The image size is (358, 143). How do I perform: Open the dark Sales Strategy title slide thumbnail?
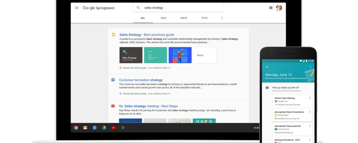click(x=131, y=55)
